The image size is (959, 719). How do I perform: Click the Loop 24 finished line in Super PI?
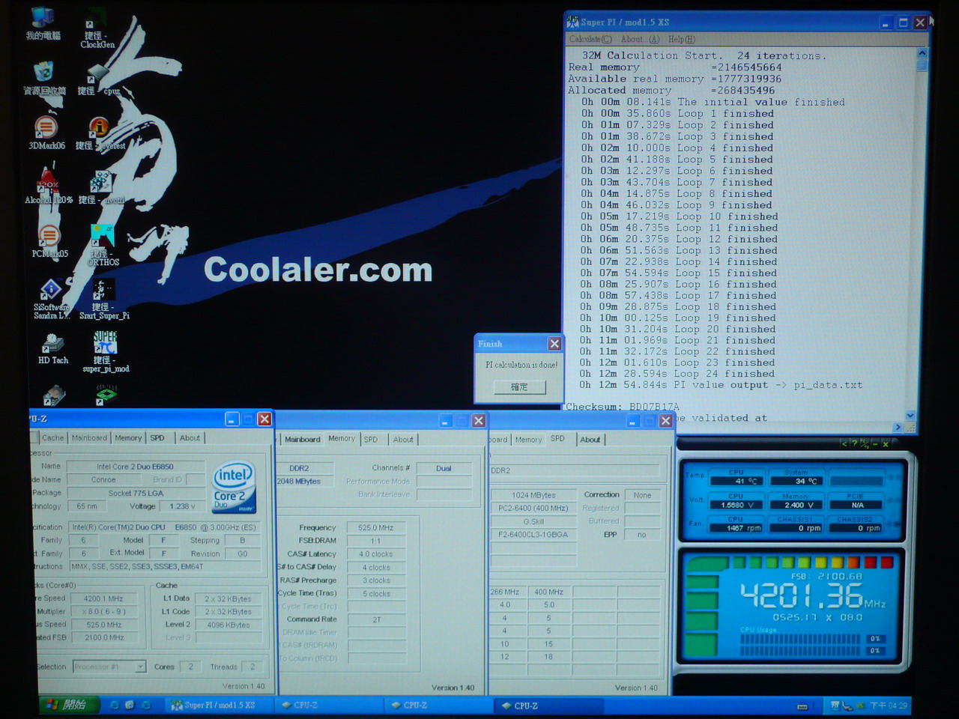click(x=677, y=374)
